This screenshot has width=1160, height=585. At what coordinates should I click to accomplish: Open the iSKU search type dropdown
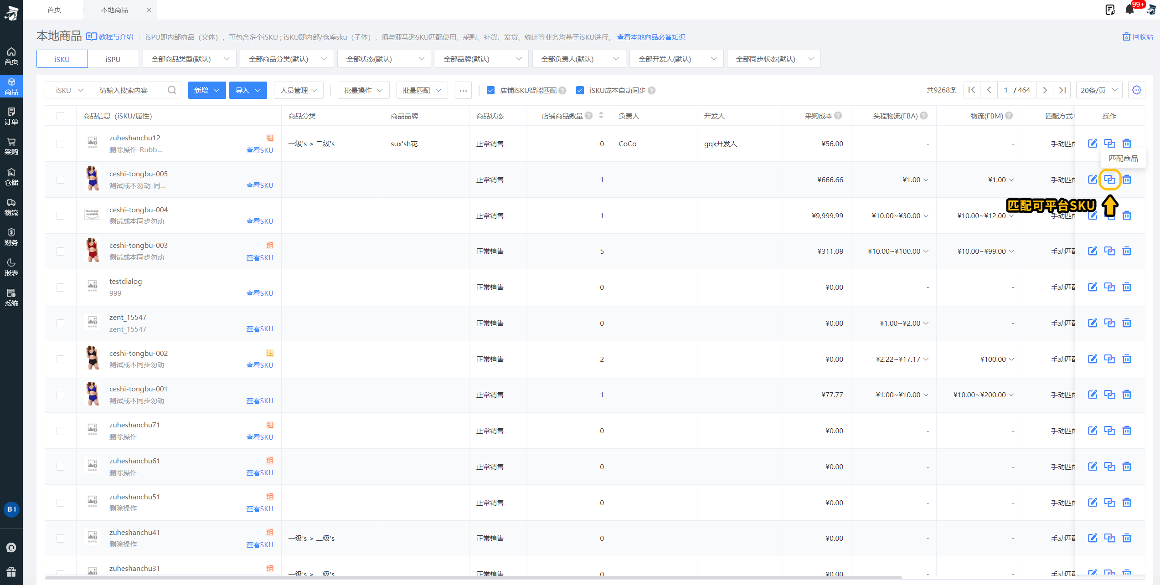(68, 90)
